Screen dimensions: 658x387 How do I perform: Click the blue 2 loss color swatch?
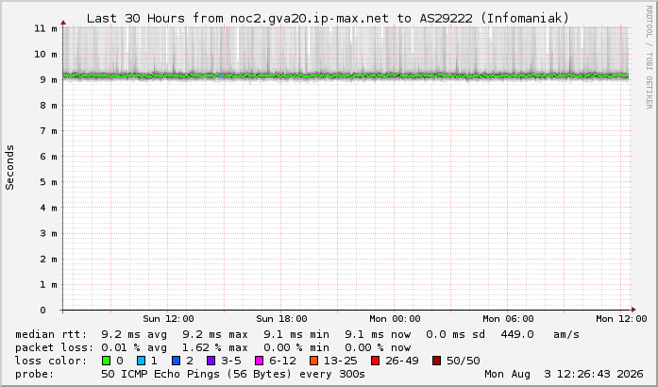pyautogui.click(x=177, y=361)
